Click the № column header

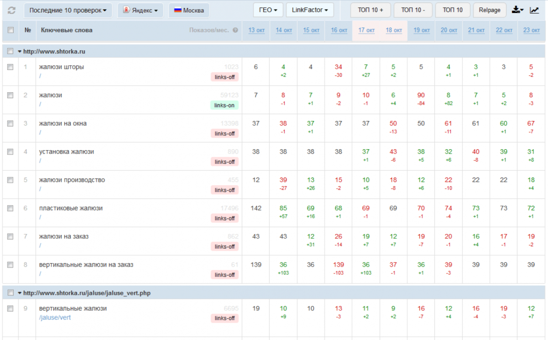click(x=28, y=30)
